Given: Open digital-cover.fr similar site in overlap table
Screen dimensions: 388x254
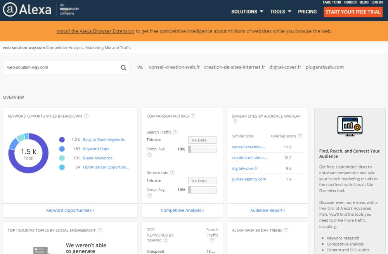Looking at the screenshot, I should coord(245,168).
